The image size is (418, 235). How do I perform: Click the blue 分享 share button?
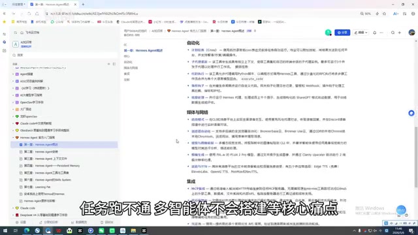[342, 33]
